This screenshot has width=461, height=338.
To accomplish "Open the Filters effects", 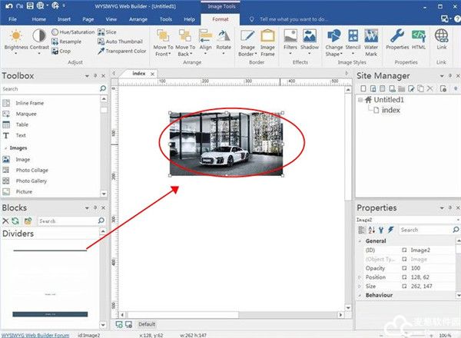I will [x=290, y=41].
